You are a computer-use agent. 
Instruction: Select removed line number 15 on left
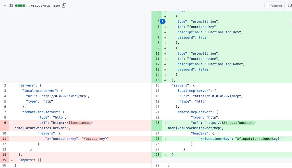(x=4, y=160)
